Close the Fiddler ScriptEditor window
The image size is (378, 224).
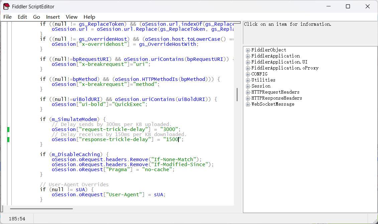pos(367,6)
